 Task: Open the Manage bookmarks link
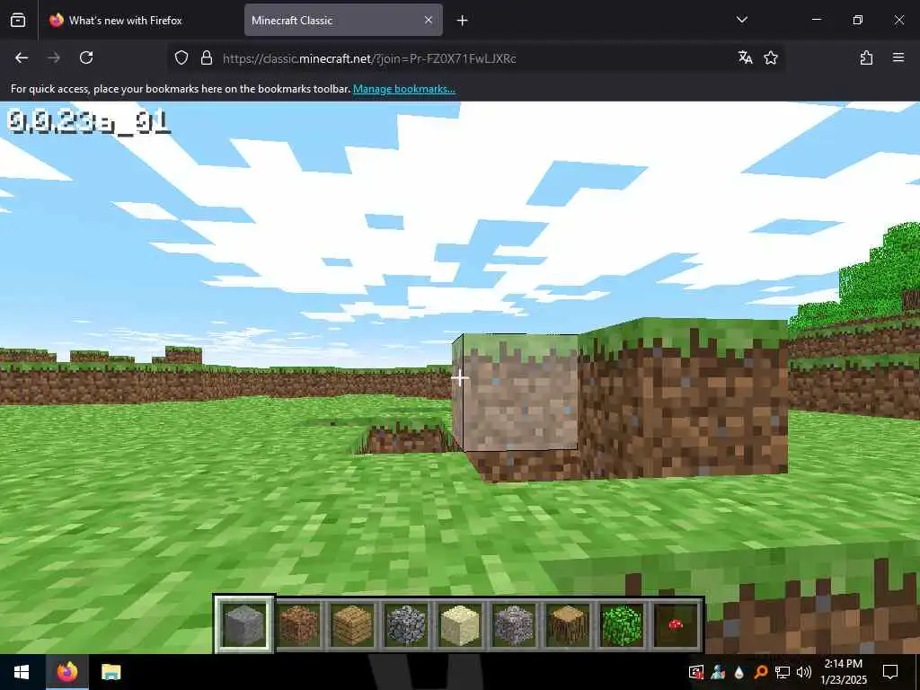pos(403,89)
